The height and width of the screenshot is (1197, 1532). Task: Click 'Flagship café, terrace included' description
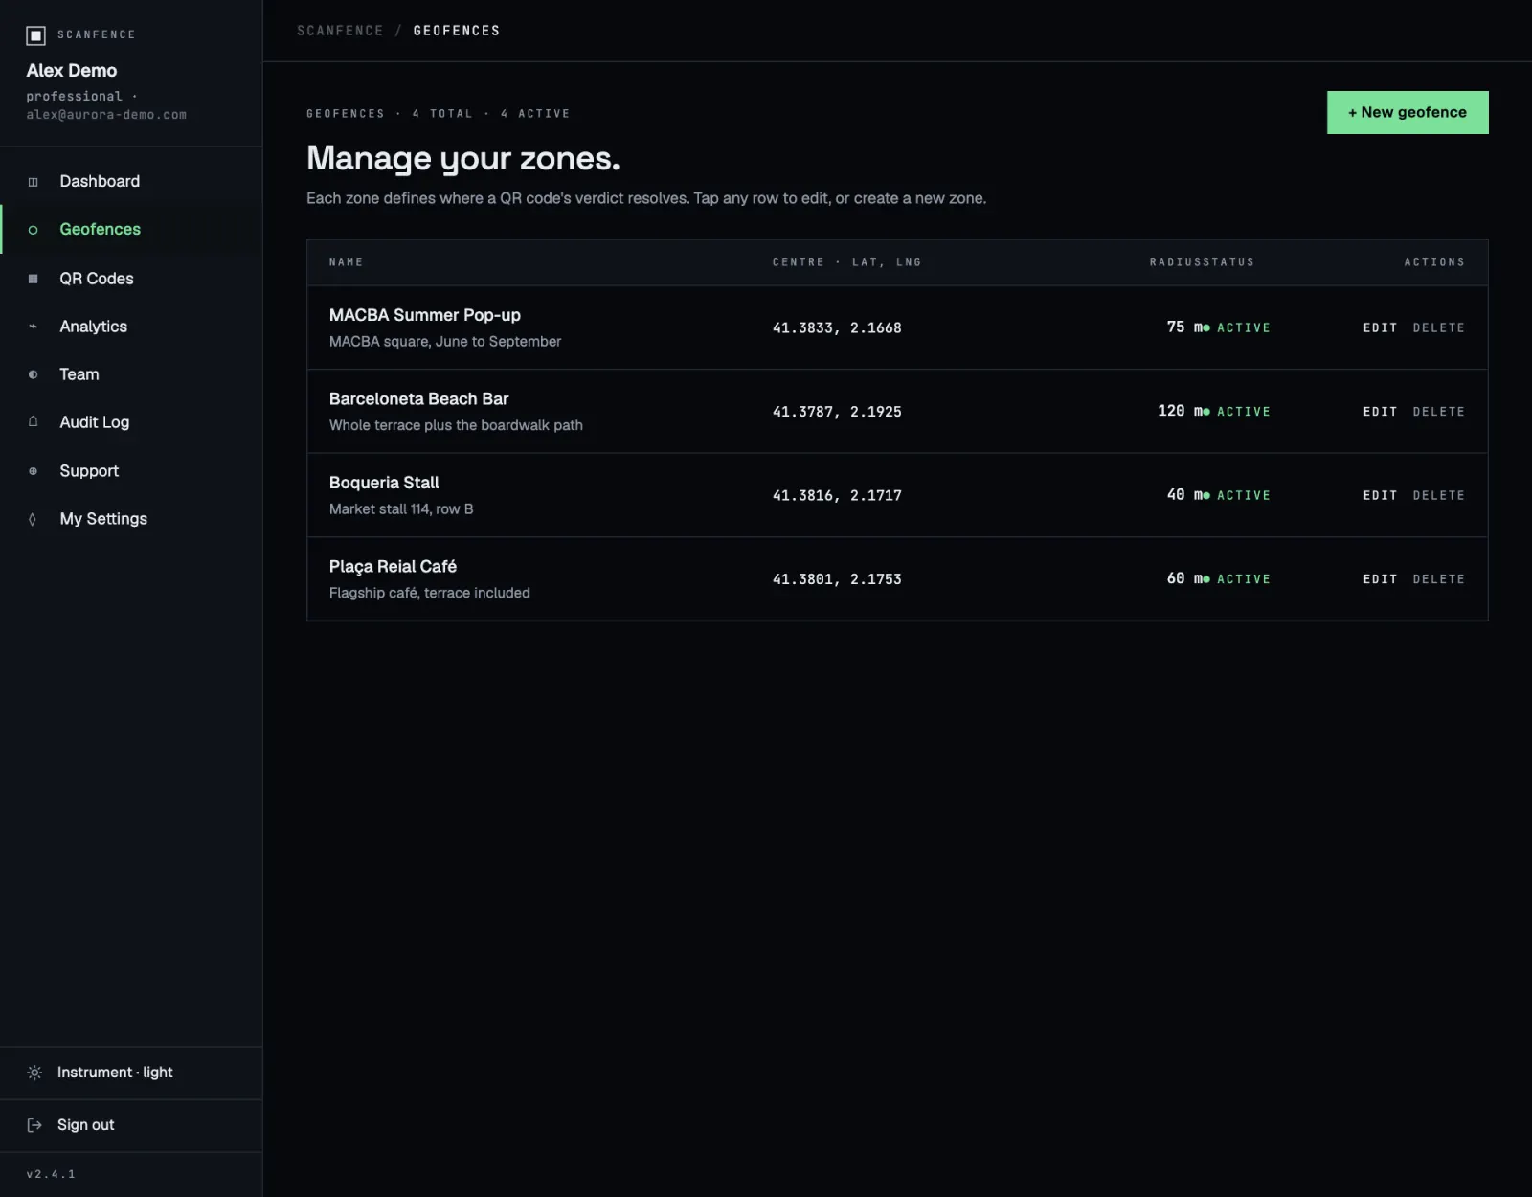coord(430,593)
